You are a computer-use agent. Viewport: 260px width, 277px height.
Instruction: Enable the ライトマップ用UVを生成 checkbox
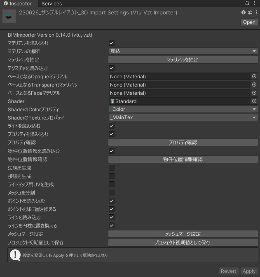(x=112, y=184)
